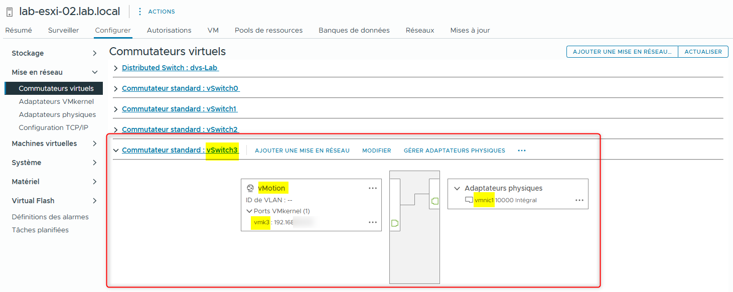Open the ellipsis menu beside Adaptateurs physiques

(579, 199)
